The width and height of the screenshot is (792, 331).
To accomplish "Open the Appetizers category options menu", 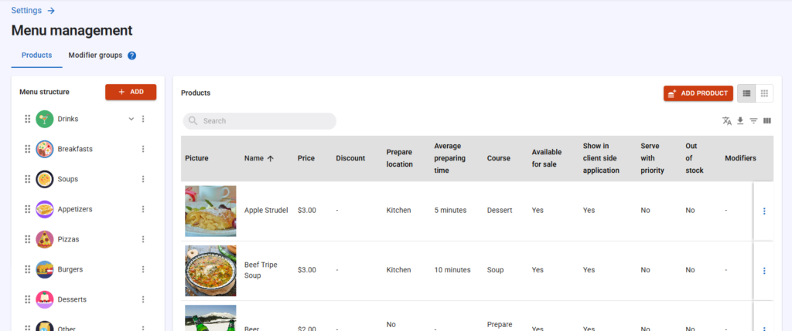I will click(x=143, y=209).
